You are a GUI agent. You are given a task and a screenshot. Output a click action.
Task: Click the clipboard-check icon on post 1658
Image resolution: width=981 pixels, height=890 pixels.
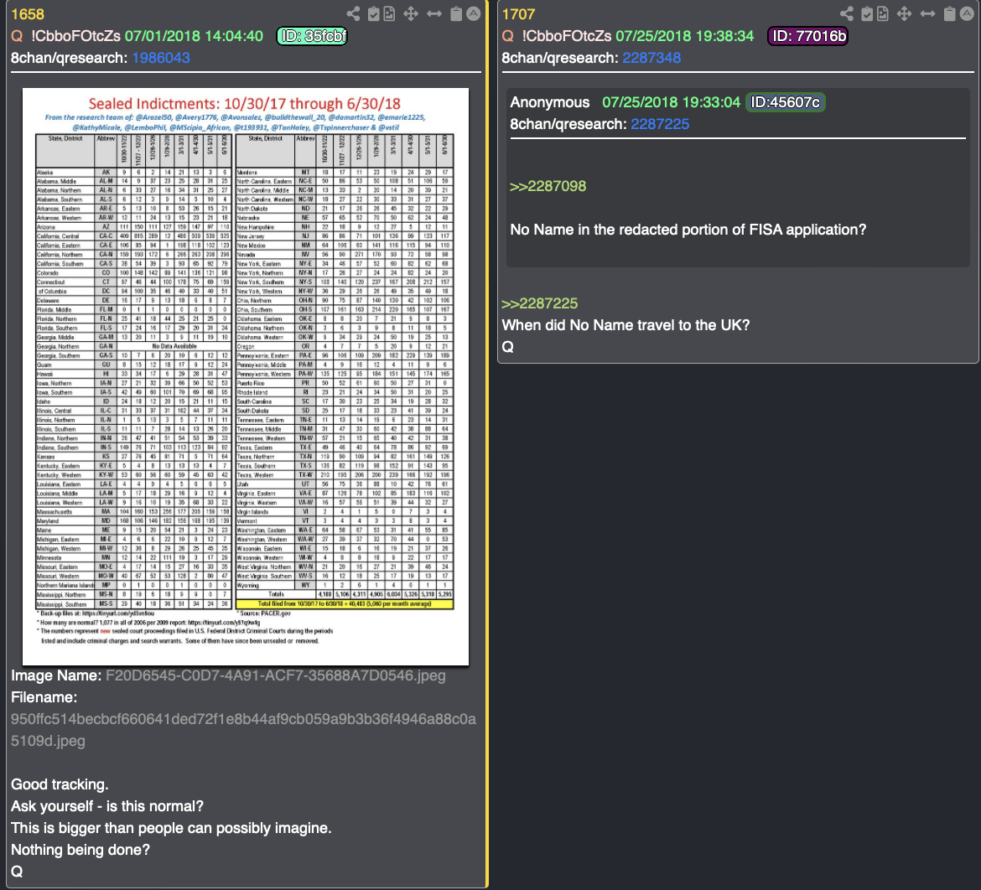pyautogui.click(x=373, y=13)
